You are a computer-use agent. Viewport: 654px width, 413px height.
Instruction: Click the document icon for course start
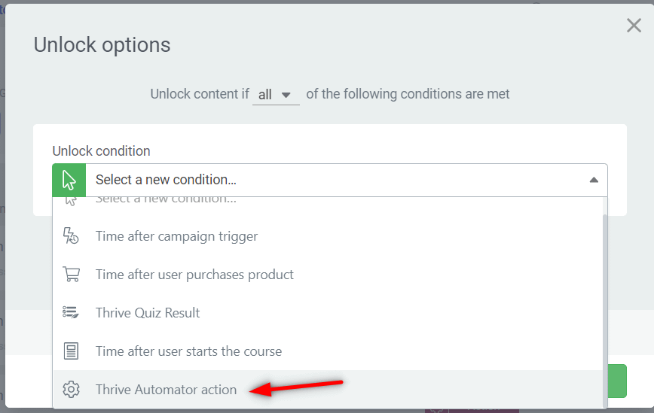coord(71,351)
